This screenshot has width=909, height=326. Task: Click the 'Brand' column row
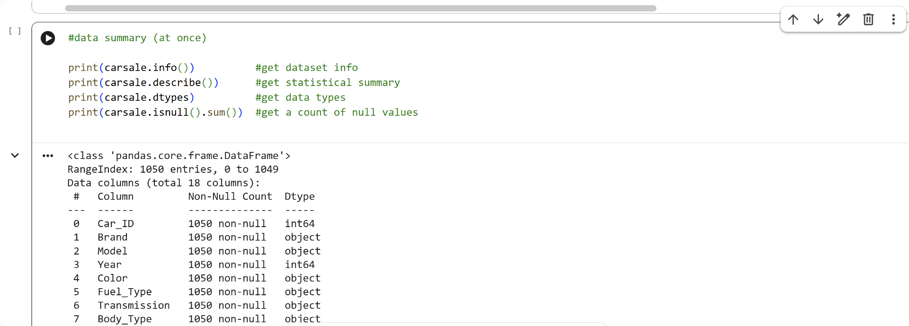(197, 238)
